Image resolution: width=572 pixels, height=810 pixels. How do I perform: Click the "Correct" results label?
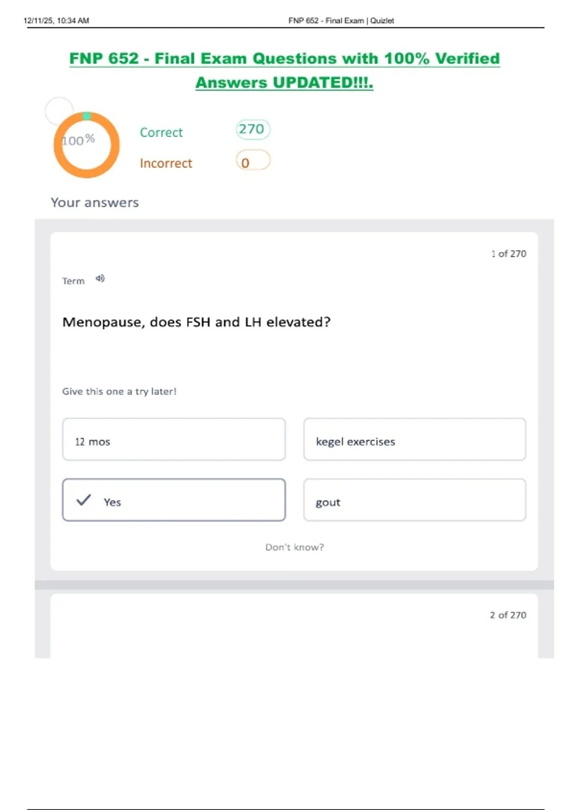click(161, 132)
